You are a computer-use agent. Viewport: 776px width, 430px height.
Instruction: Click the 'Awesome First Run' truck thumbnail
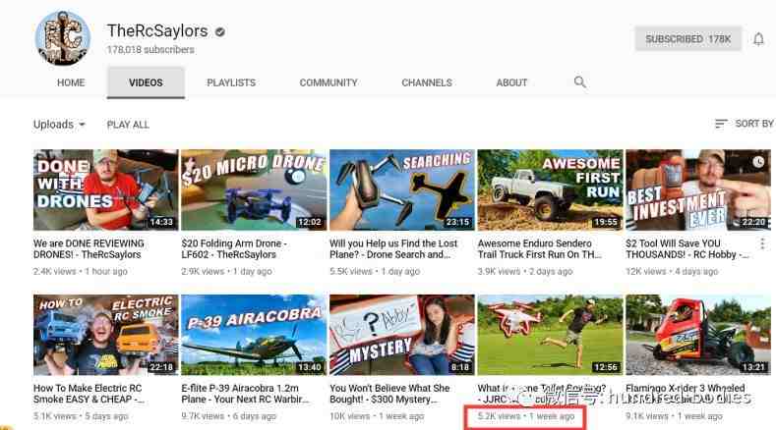(x=549, y=189)
